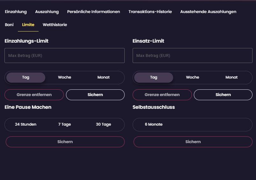The height and width of the screenshot is (180, 256).
Task: Switch to the Boni tab
Action: pyautogui.click(x=9, y=25)
